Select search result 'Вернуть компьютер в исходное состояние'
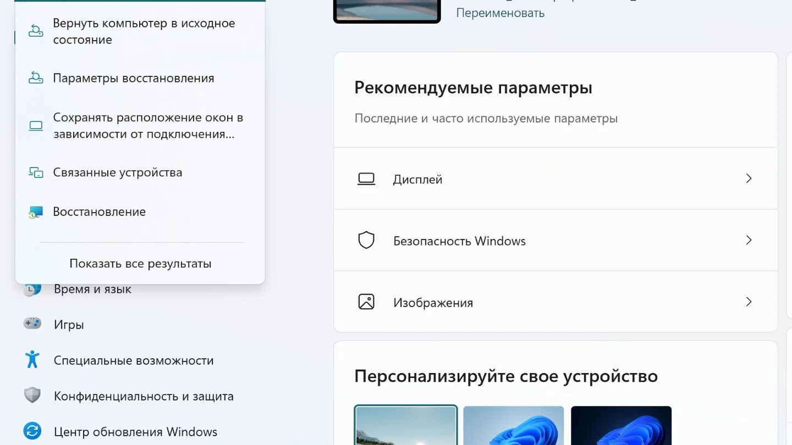The height and width of the screenshot is (445, 792). point(140,31)
